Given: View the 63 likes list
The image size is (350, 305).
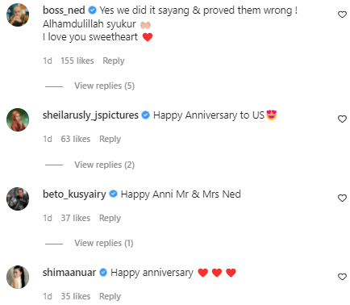Looking at the screenshot, I should pos(76,139).
